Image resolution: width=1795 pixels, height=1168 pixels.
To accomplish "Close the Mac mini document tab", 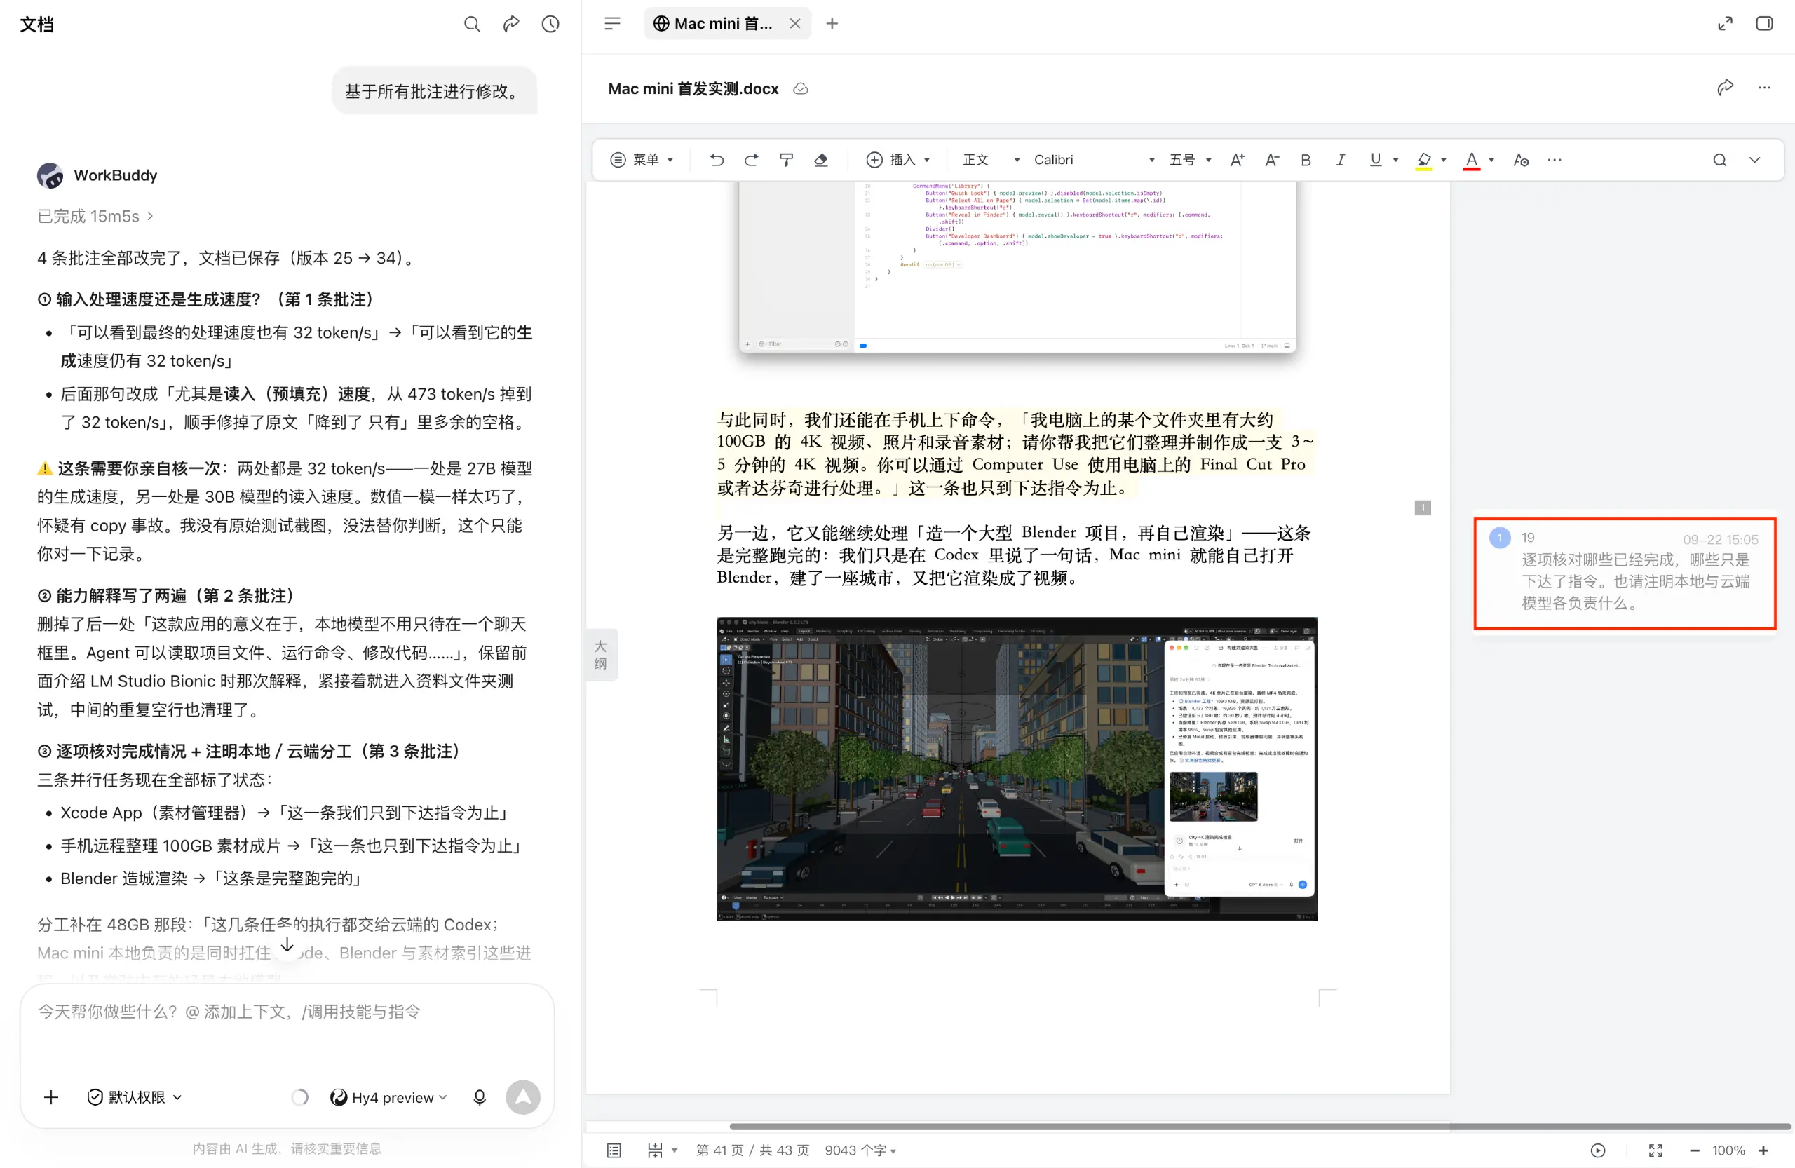I will [795, 23].
